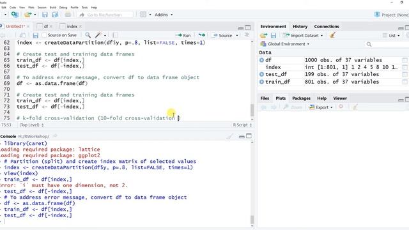Open Source button options arrow
This screenshot has height=230, width=409.
tap(237, 35)
